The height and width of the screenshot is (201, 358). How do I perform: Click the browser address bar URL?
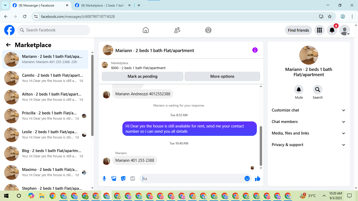(78, 16)
